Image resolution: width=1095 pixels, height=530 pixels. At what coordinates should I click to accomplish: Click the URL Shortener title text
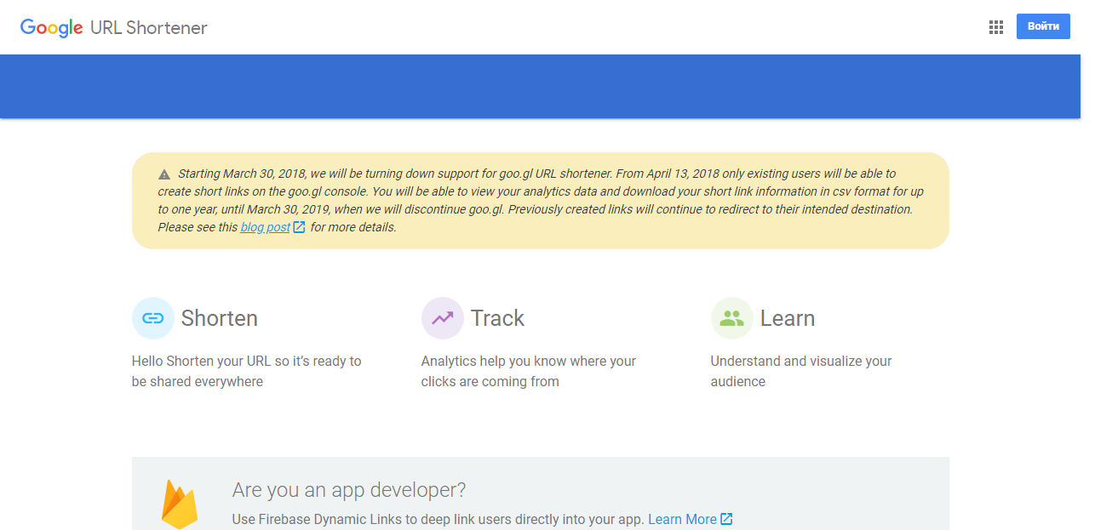click(x=149, y=27)
